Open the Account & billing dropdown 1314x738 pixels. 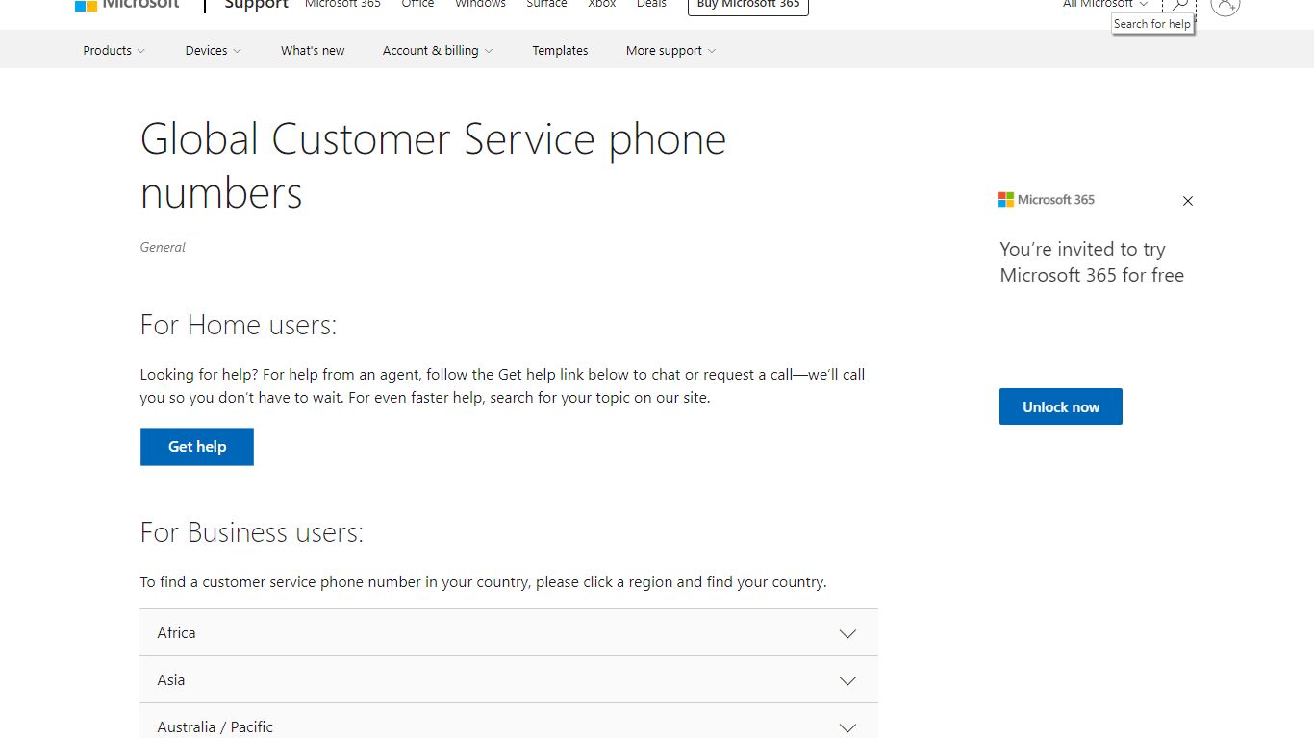point(438,51)
